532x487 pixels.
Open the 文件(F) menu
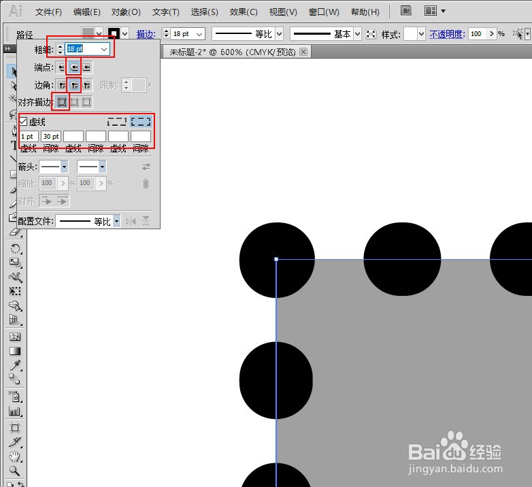48,12
